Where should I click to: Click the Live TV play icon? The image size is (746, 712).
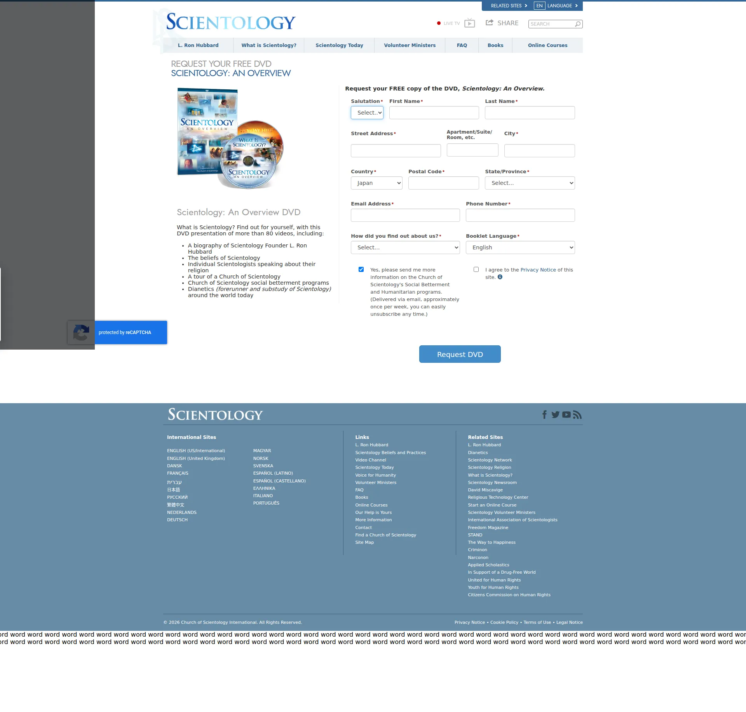pyautogui.click(x=469, y=23)
